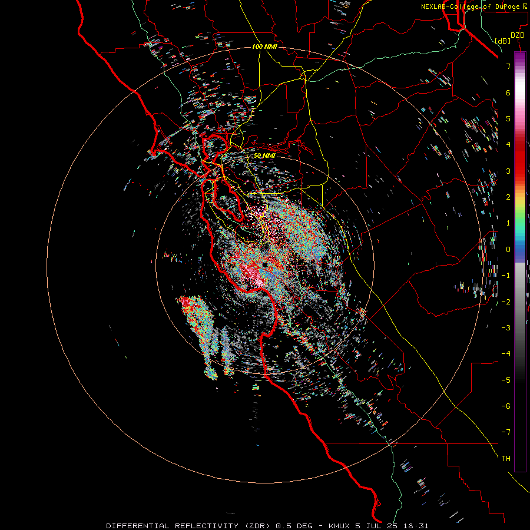This screenshot has width=530, height=530.
Task: Click the "DZD" label above the color bar
Action: (518, 35)
